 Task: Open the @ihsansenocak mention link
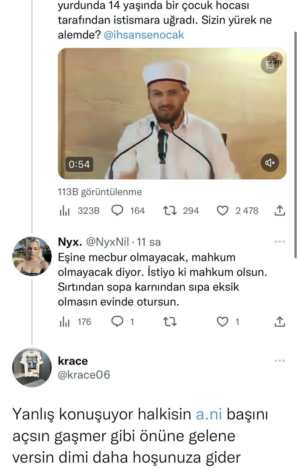coord(144,35)
